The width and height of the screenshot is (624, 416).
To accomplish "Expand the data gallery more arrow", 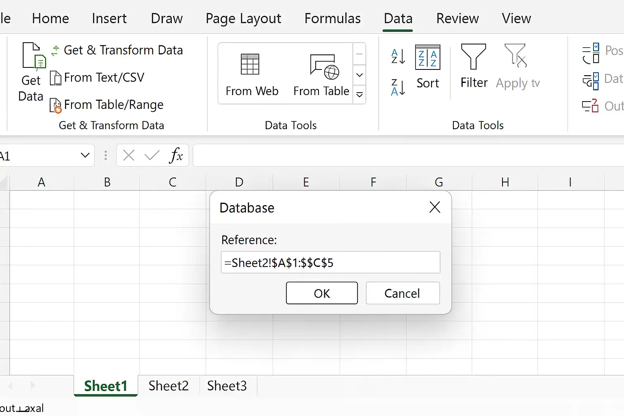I will (x=360, y=95).
